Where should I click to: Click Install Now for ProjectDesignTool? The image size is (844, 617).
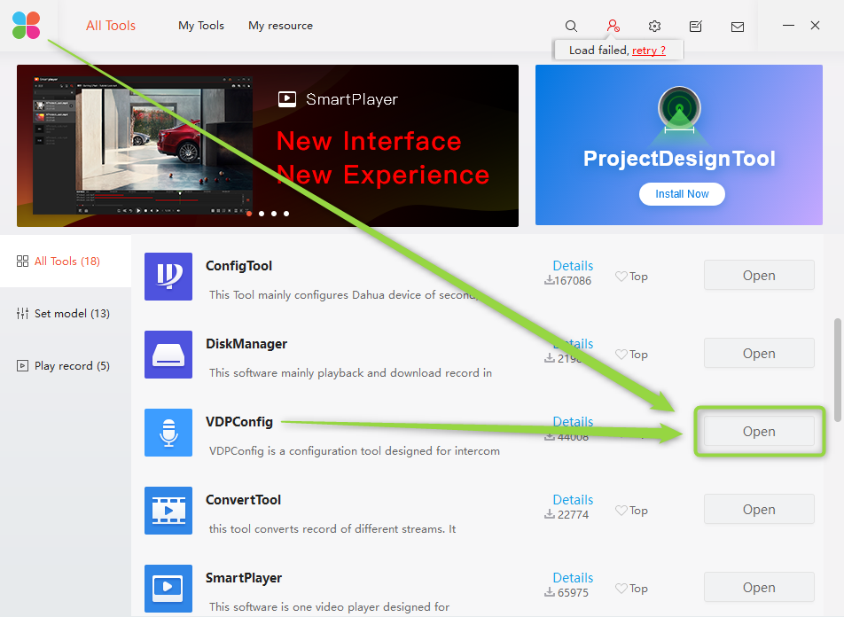coord(682,194)
